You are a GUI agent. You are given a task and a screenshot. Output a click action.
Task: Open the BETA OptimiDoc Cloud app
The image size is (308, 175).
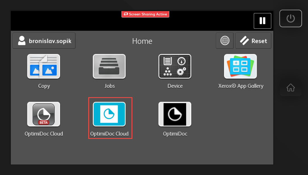tap(44, 114)
